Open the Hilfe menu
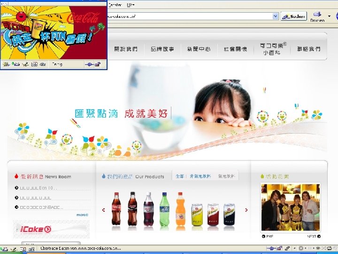Viewport: 338px width, 254px height. 131,5
